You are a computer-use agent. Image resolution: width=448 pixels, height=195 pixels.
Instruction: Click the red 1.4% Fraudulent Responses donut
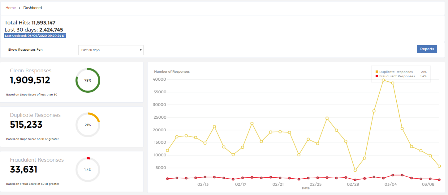pyautogui.click(x=88, y=170)
